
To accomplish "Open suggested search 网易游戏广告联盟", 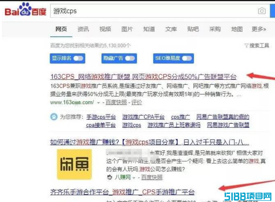I will [x=228, y=125].
